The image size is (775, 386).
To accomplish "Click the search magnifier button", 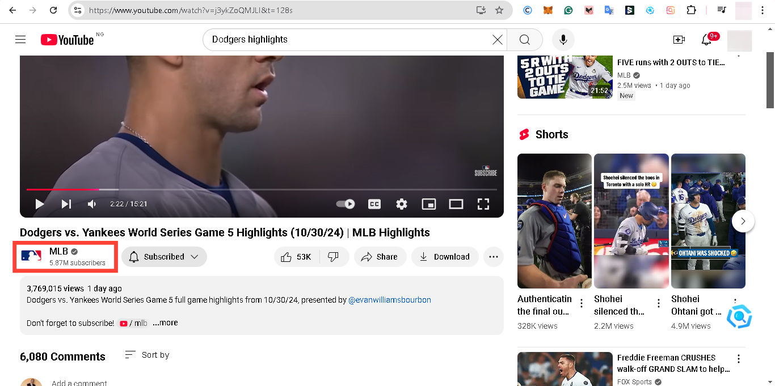I will click(525, 40).
